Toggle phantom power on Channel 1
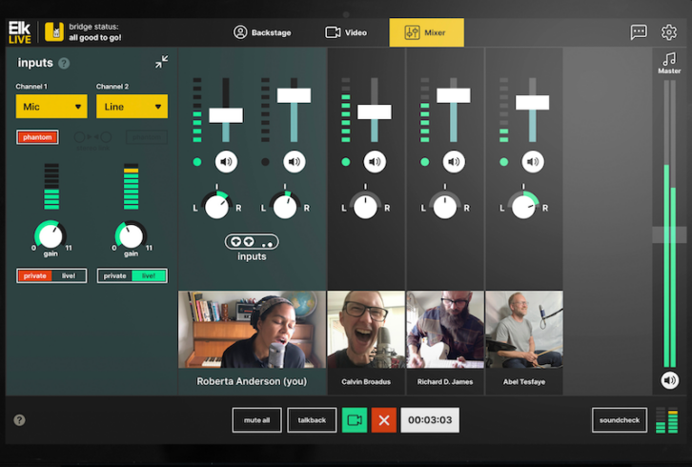The image size is (692, 467). pos(37,137)
